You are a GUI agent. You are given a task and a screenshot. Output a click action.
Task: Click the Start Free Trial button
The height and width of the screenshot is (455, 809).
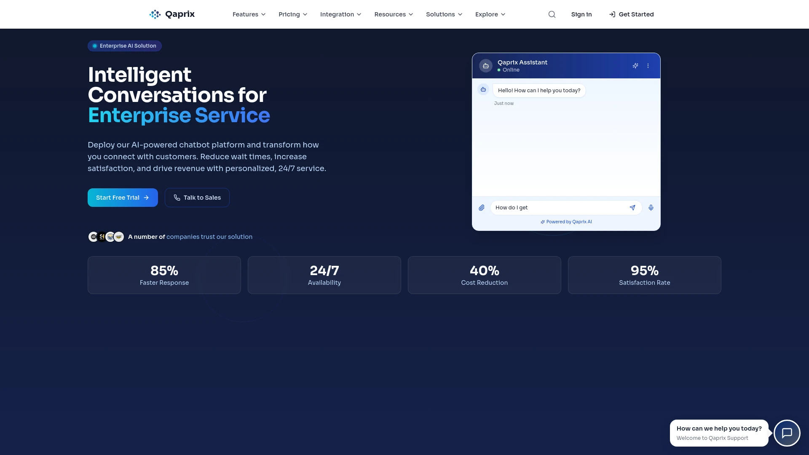coord(123,197)
